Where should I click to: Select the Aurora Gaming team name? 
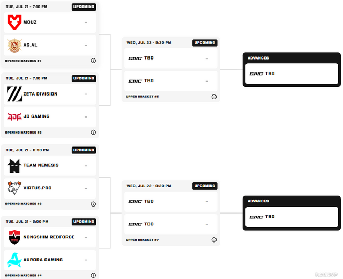tap(43, 260)
